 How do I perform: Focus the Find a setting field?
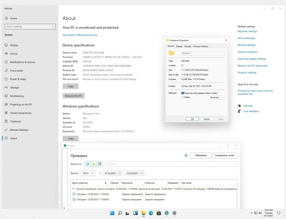[x=30, y=27]
